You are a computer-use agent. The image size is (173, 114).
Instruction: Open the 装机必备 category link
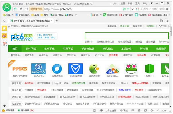point(142,55)
